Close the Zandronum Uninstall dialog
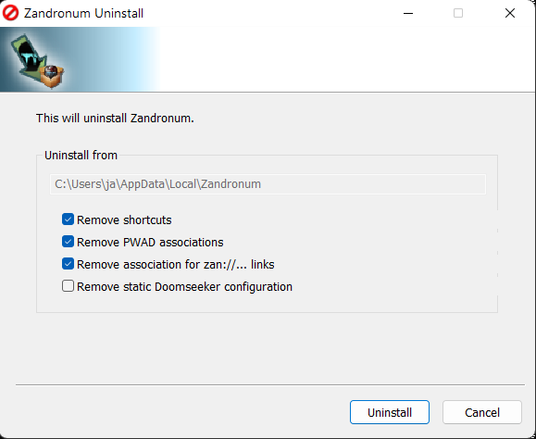The image size is (536, 439). pos(510,13)
